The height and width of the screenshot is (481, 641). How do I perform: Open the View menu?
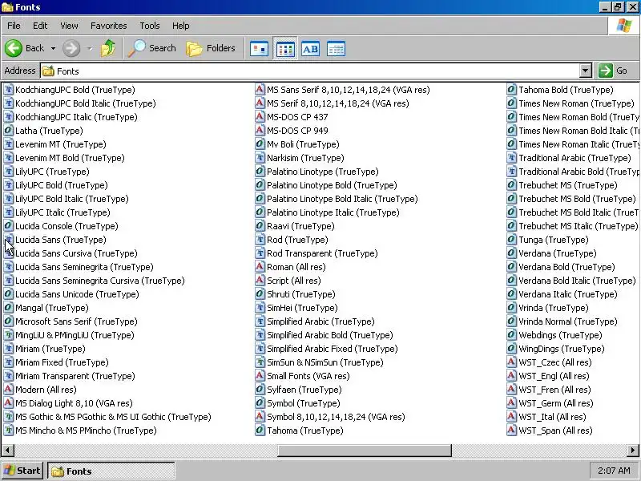coord(69,26)
